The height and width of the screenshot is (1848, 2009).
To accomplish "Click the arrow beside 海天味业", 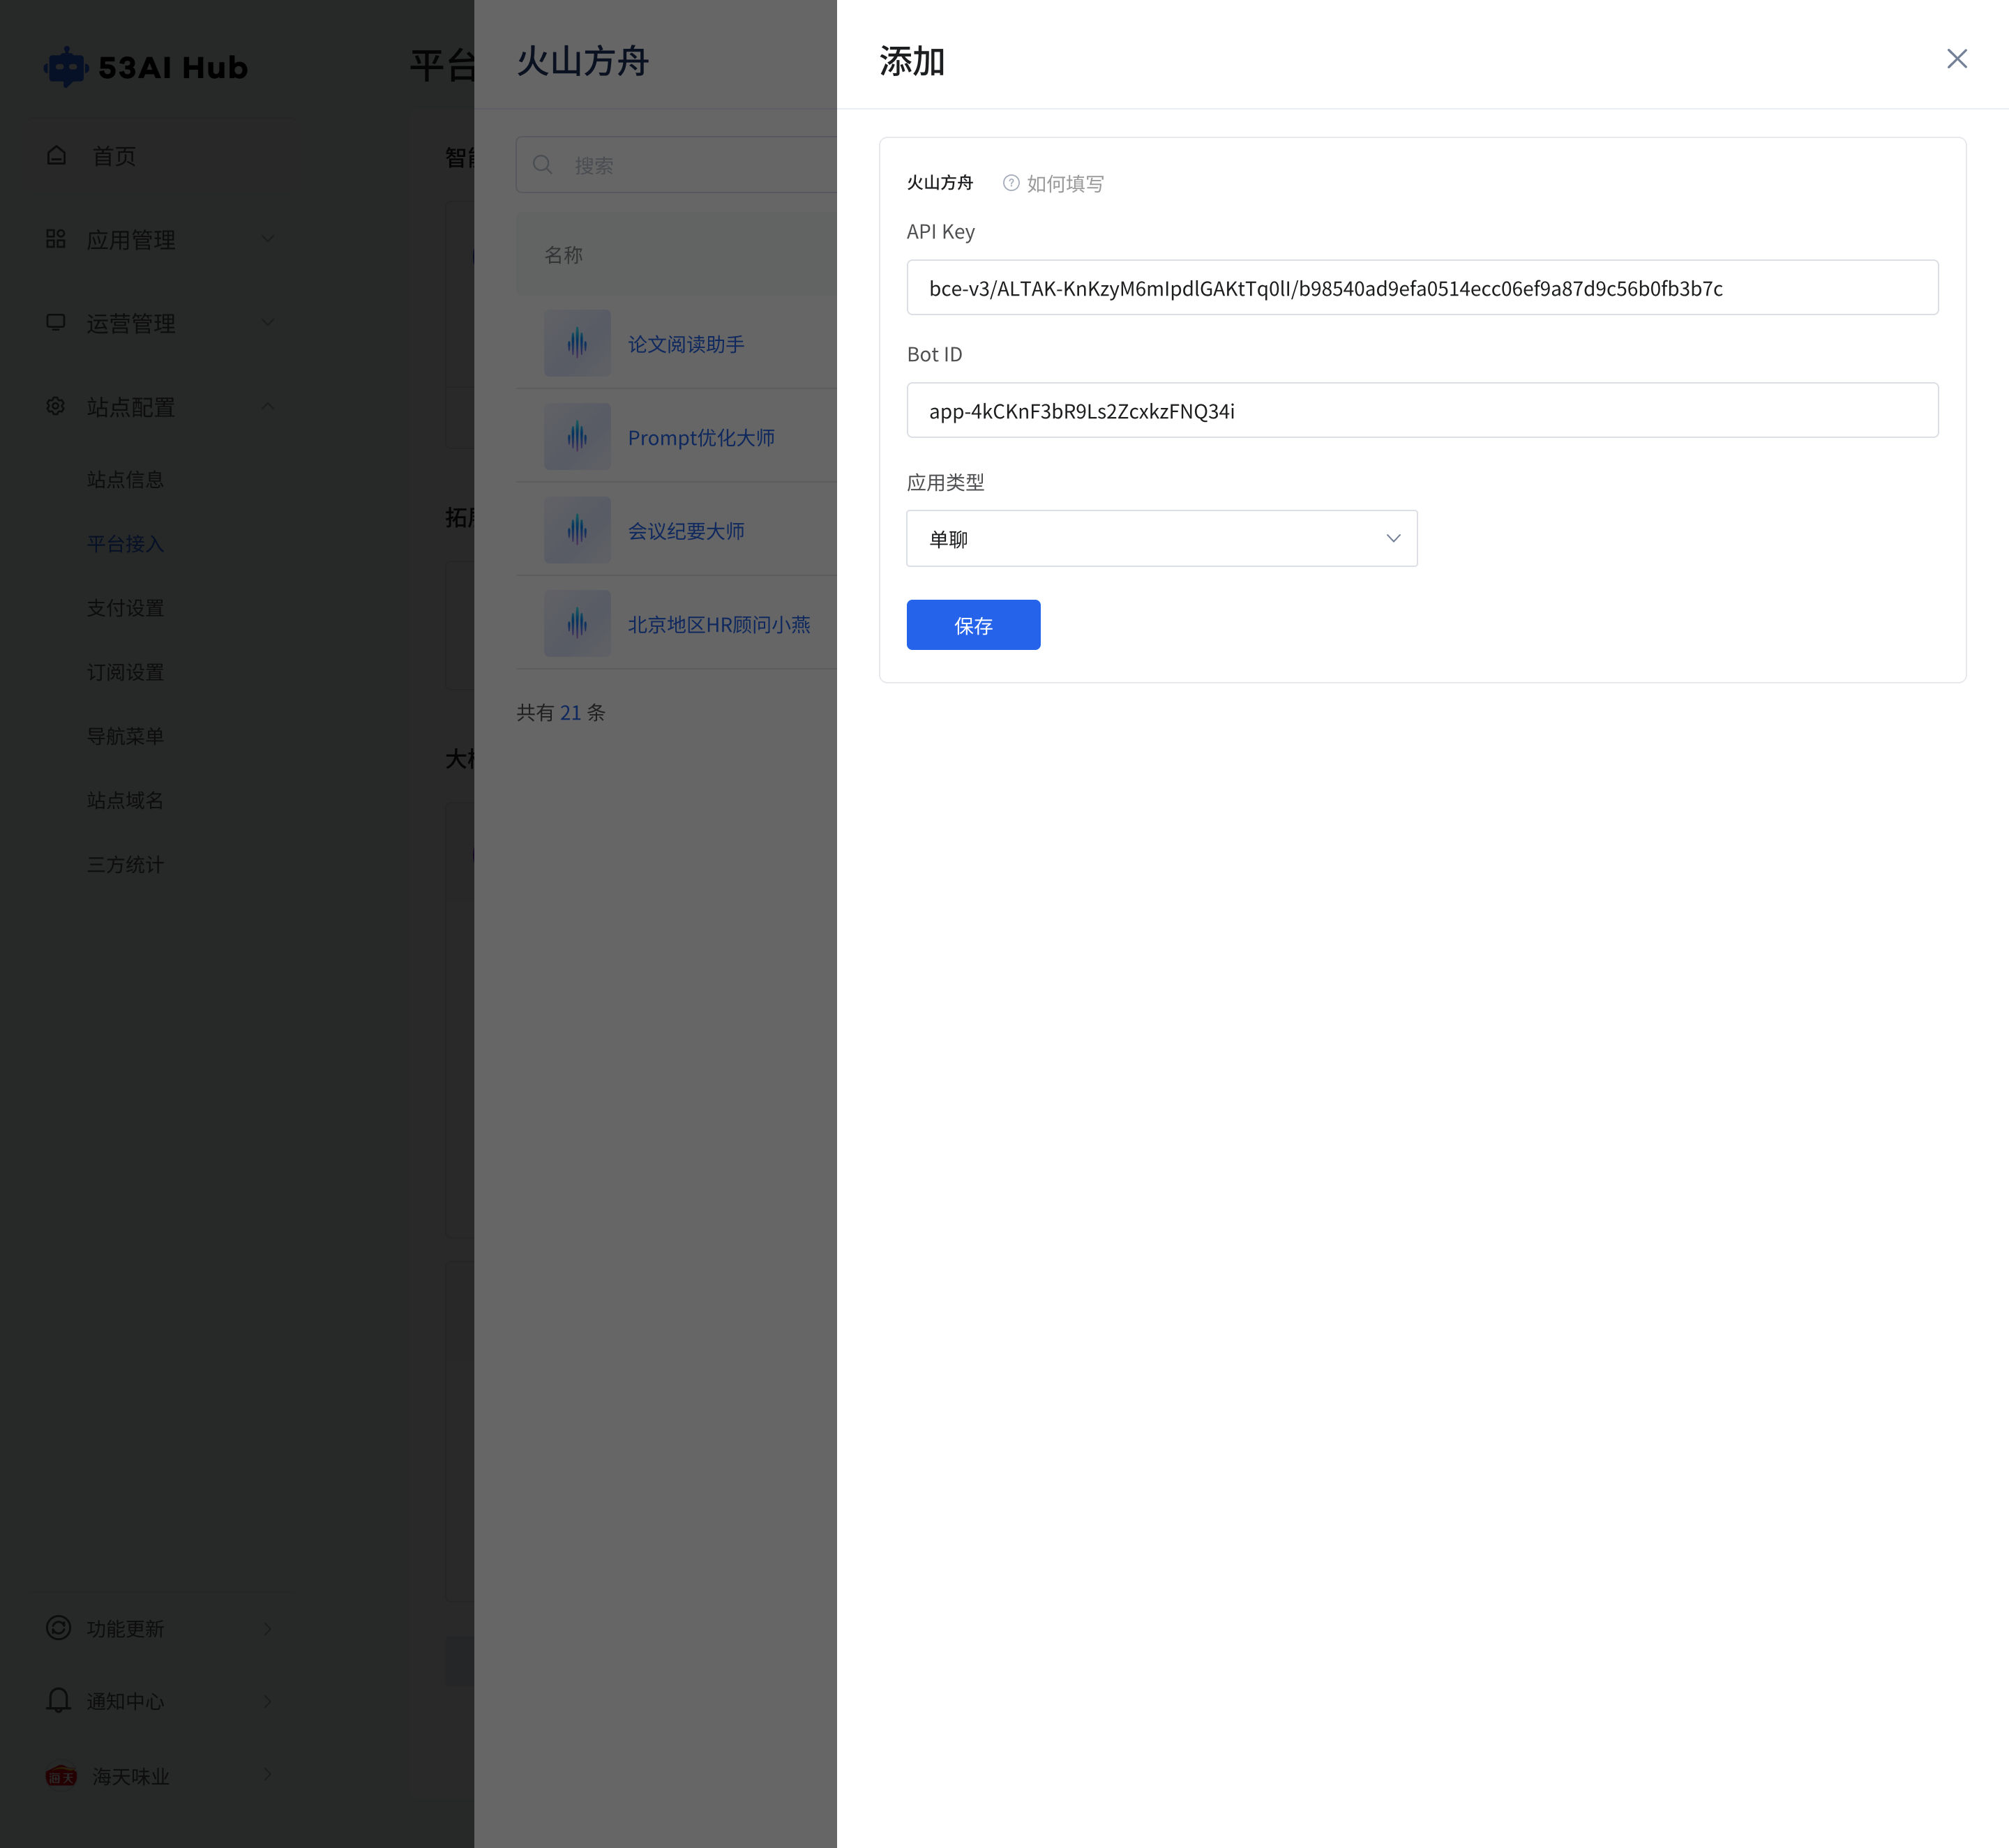I will coord(267,1775).
